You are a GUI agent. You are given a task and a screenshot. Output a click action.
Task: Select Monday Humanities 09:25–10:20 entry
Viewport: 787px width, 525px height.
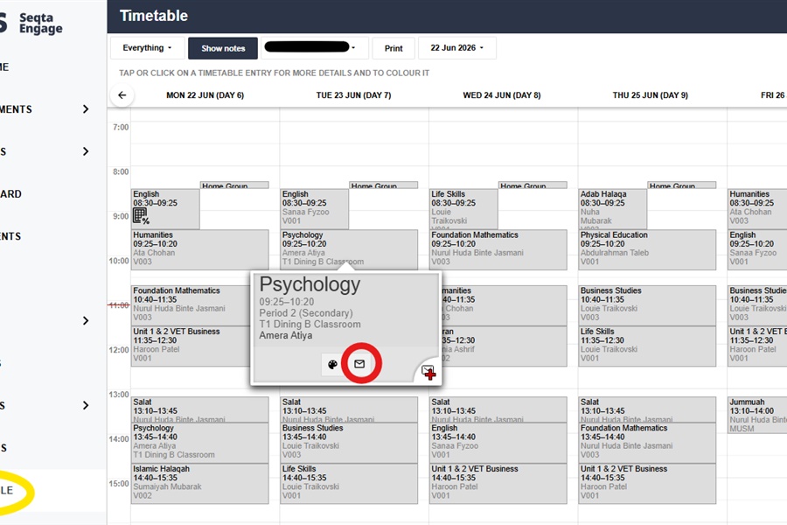pyautogui.click(x=199, y=249)
